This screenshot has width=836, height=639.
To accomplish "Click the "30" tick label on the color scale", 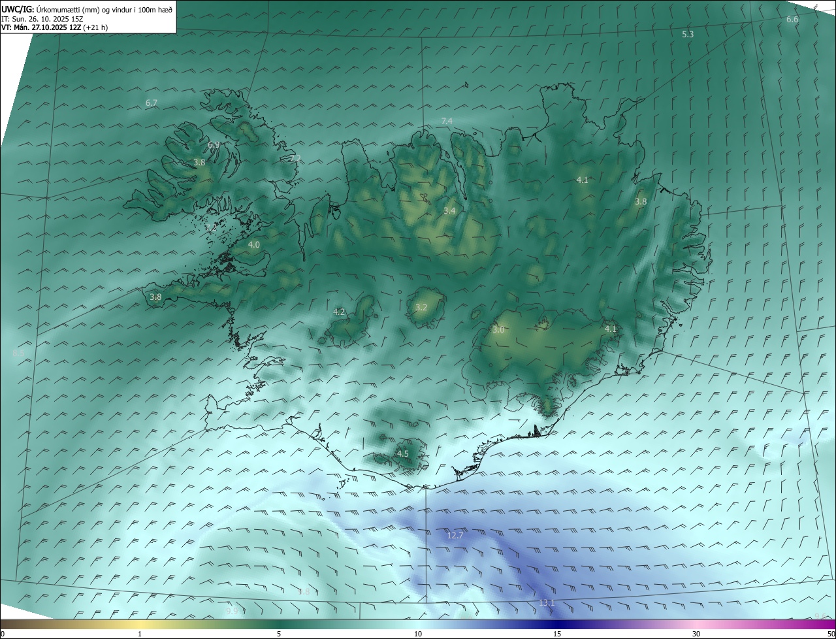I will pyautogui.click(x=696, y=634).
